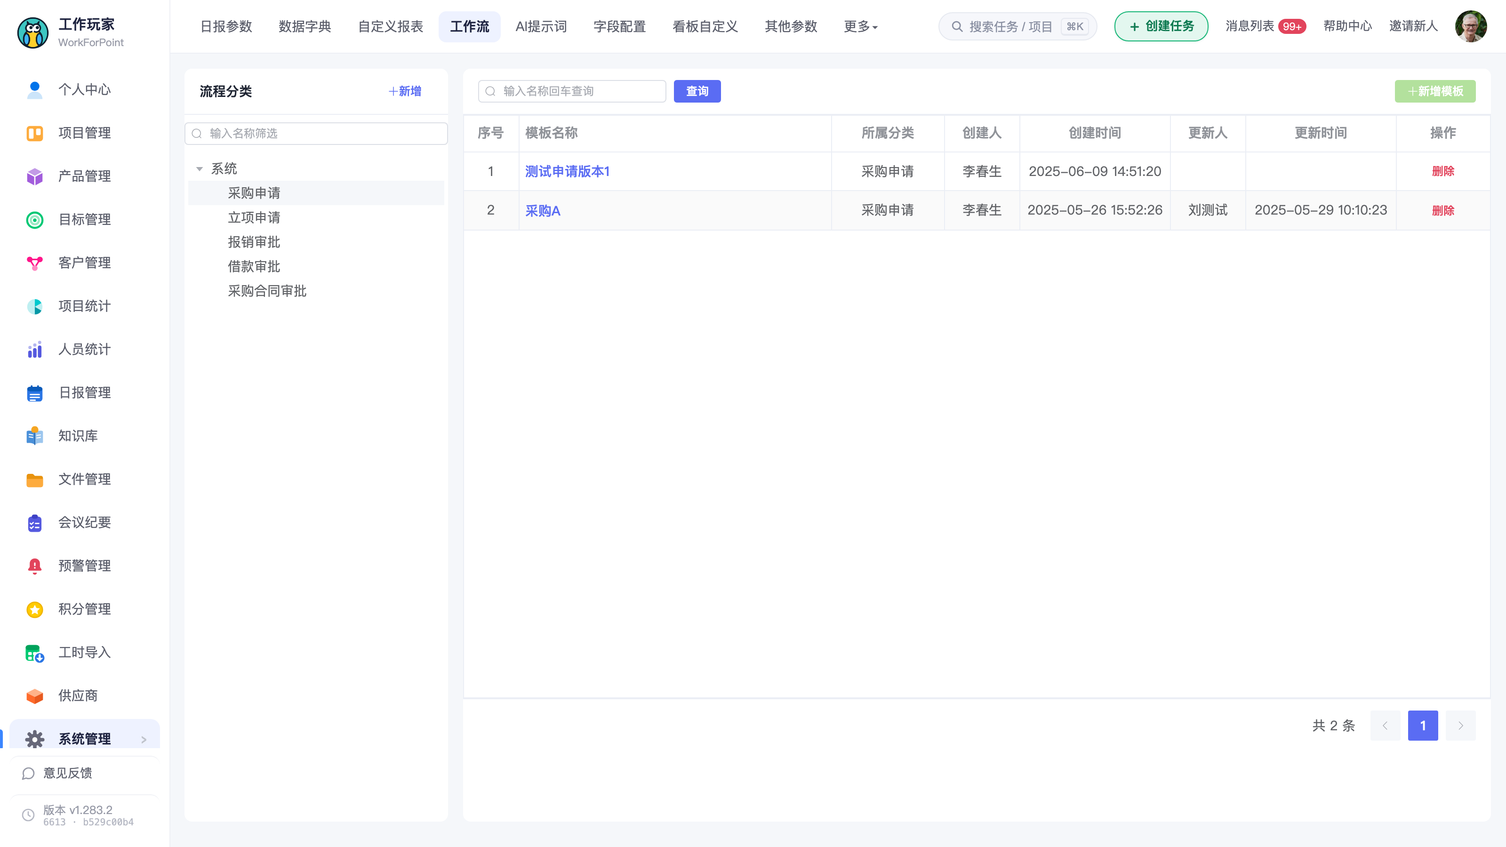Open 项目统计 pie chart icon
The height and width of the screenshot is (847, 1506).
[x=34, y=306]
